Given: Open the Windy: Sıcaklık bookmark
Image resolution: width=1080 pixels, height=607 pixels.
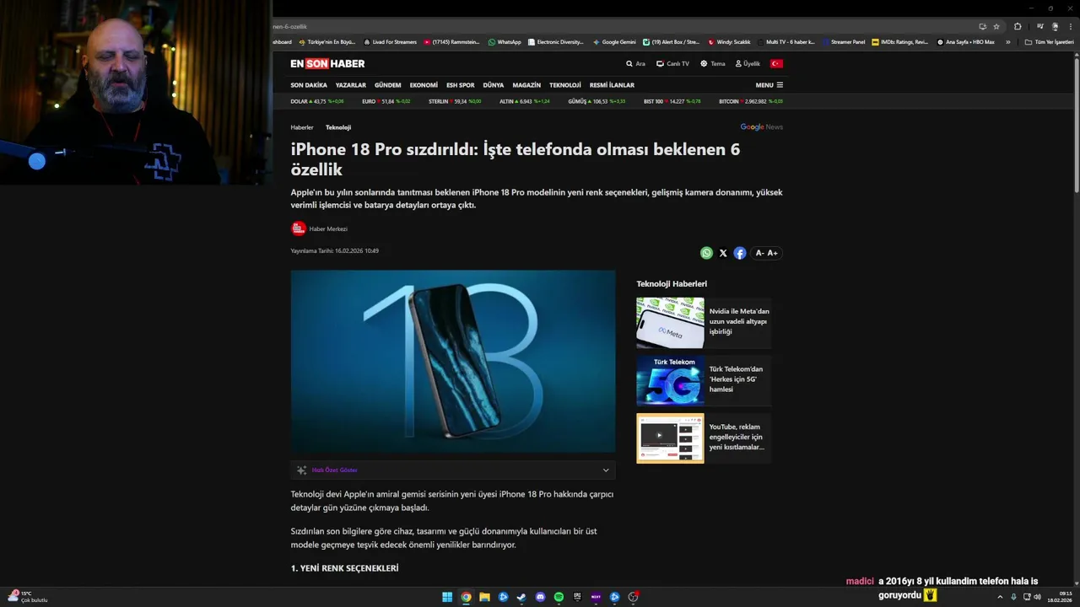Looking at the screenshot, I should (x=729, y=42).
